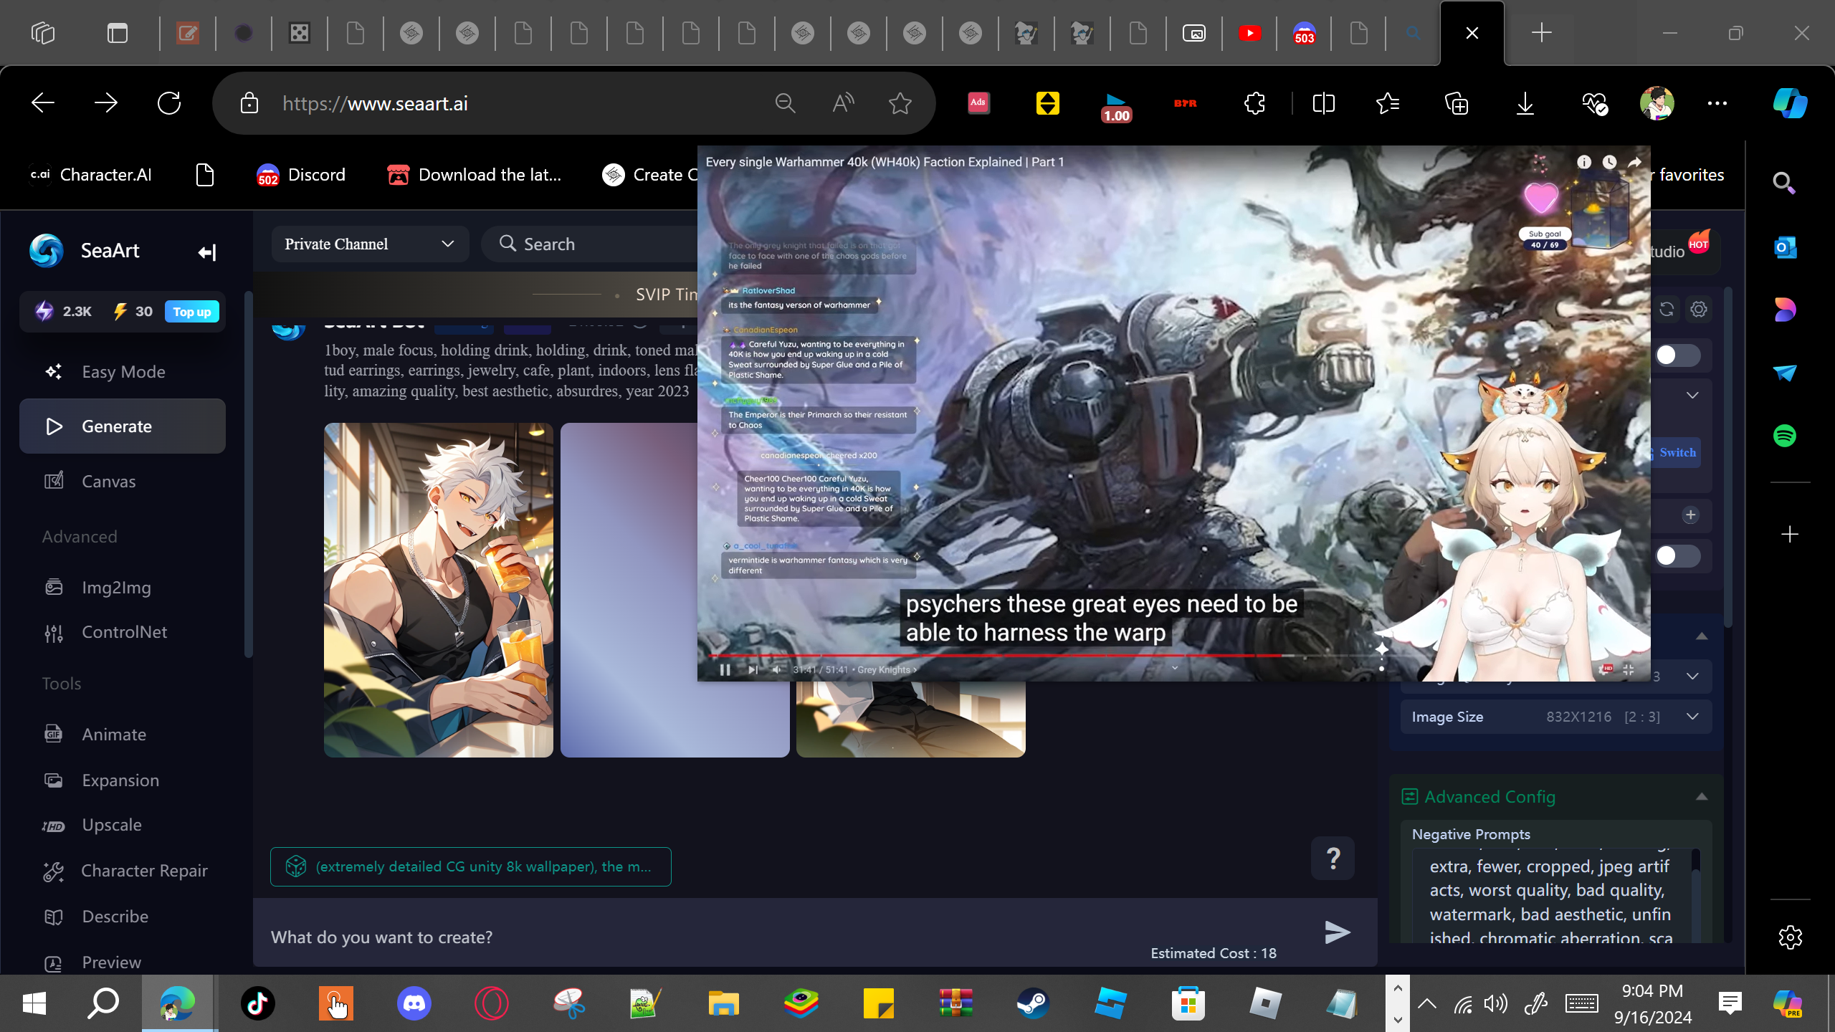Exit full screen on the video player

pyautogui.click(x=1629, y=669)
